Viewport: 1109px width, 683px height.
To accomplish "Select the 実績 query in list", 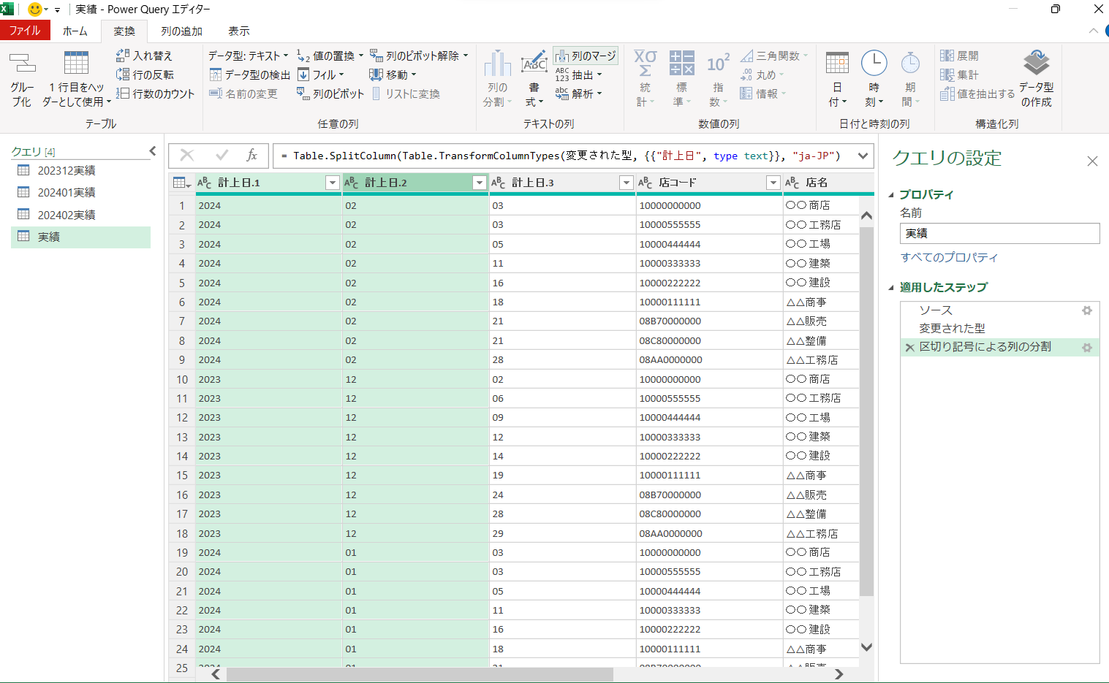I will click(80, 237).
